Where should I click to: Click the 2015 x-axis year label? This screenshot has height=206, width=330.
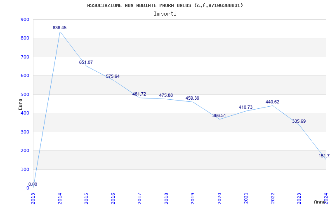[86, 198]
